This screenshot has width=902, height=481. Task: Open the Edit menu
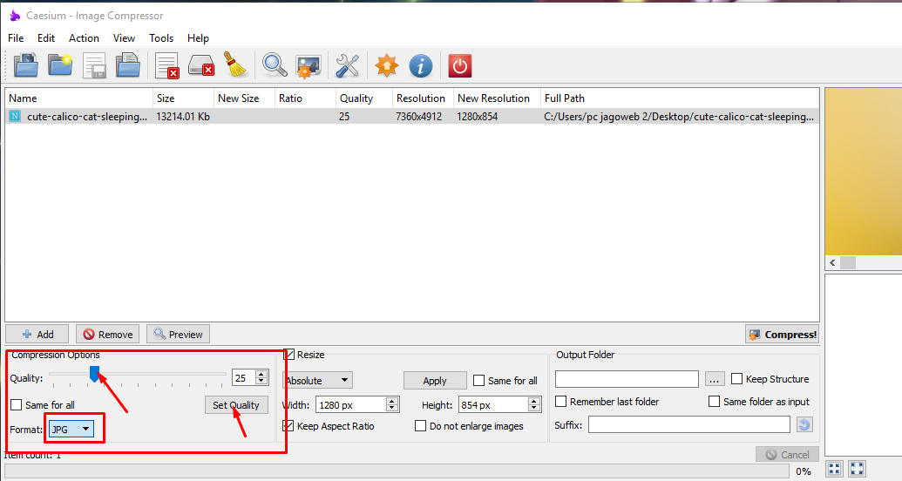46,38
